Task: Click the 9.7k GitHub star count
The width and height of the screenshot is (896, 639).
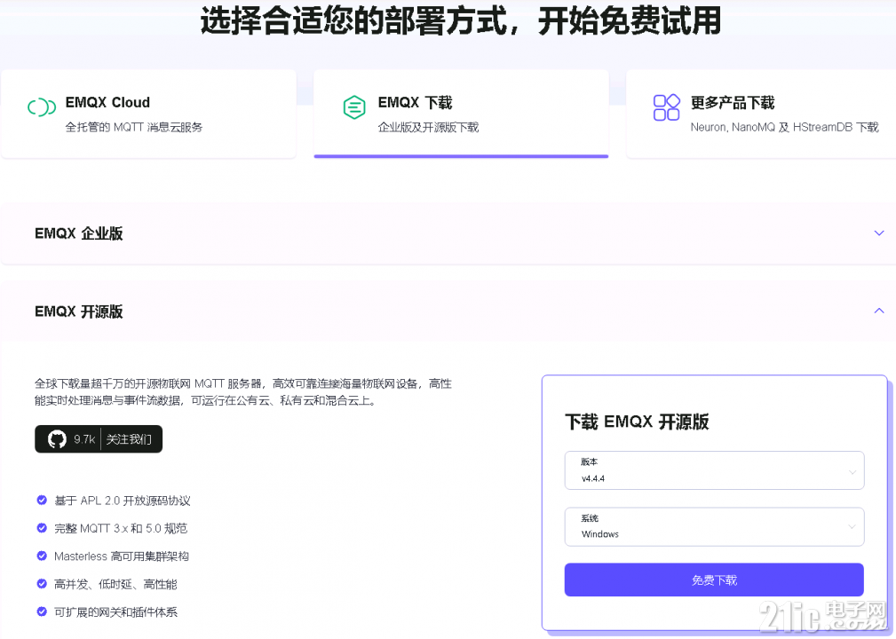Action: [84, 439]
